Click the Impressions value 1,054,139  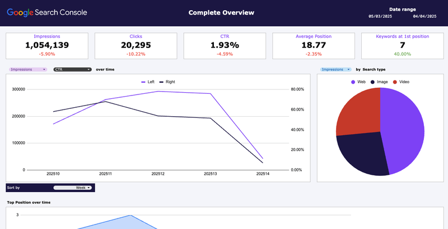coord(47,45)
